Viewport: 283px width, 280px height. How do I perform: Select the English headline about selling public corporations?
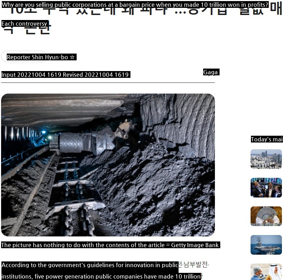click(x=135, y=5)
